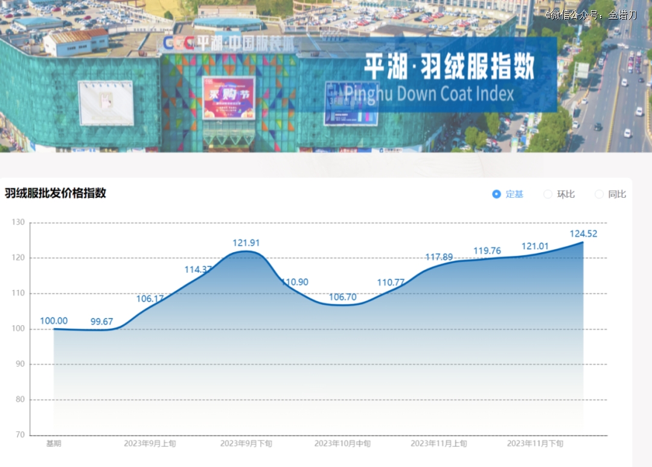This screenshot has height=467, width=652.
Task: Click the 119.76 data label
Action: (x=487, y=251)
